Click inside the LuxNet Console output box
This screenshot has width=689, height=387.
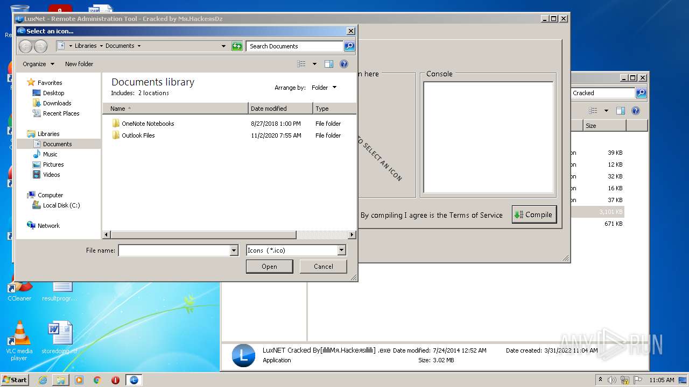click(488, 137)
